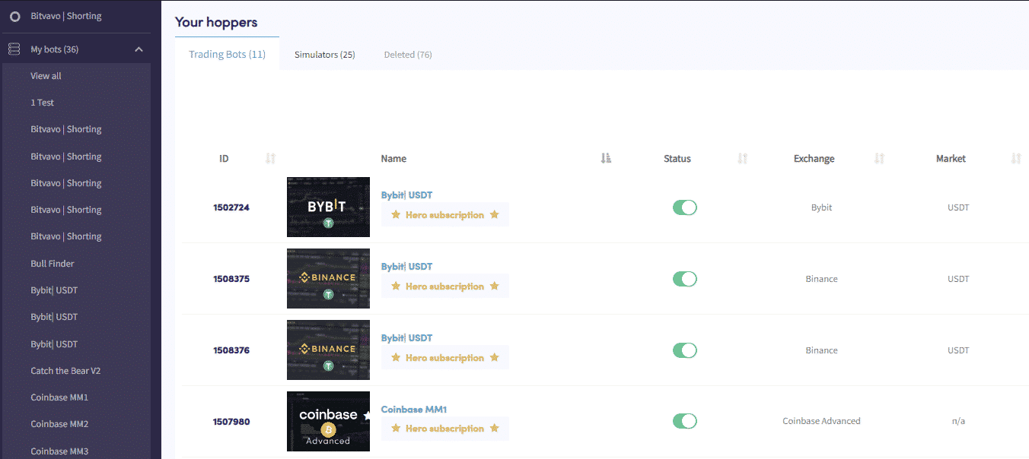Open Bull Finder bot in sidebar
The height and width of the screenshot is (459, 1029).
point(53,264)
